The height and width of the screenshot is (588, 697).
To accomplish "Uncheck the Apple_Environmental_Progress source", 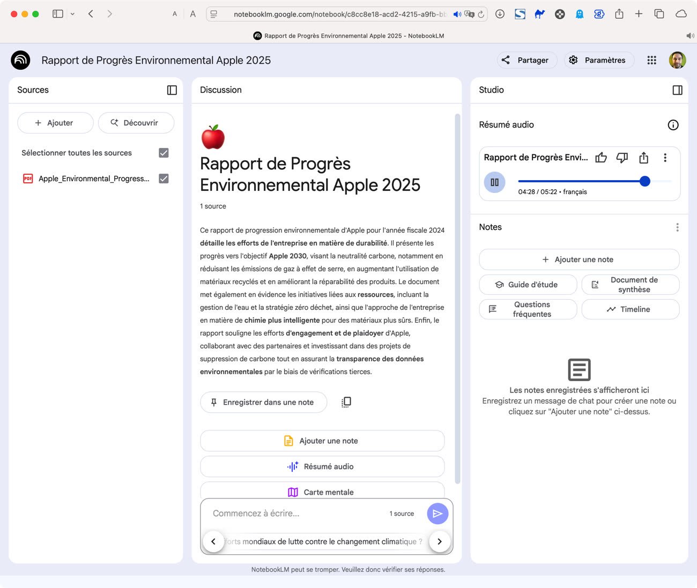I will pyautogui.click(x=163, y=178).
